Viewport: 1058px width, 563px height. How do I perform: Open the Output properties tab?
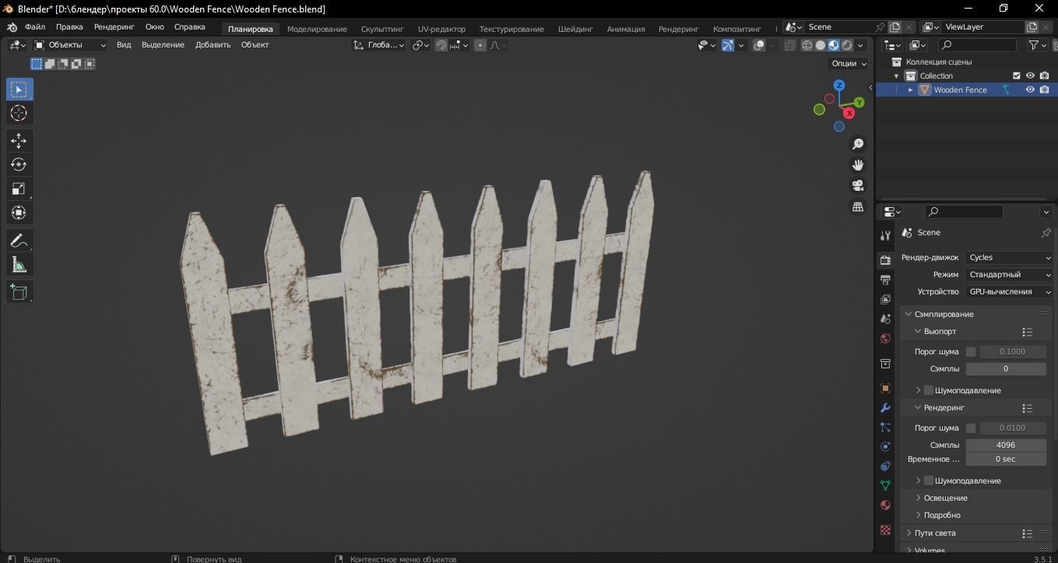pyautogui.click(x=885, y=280)
